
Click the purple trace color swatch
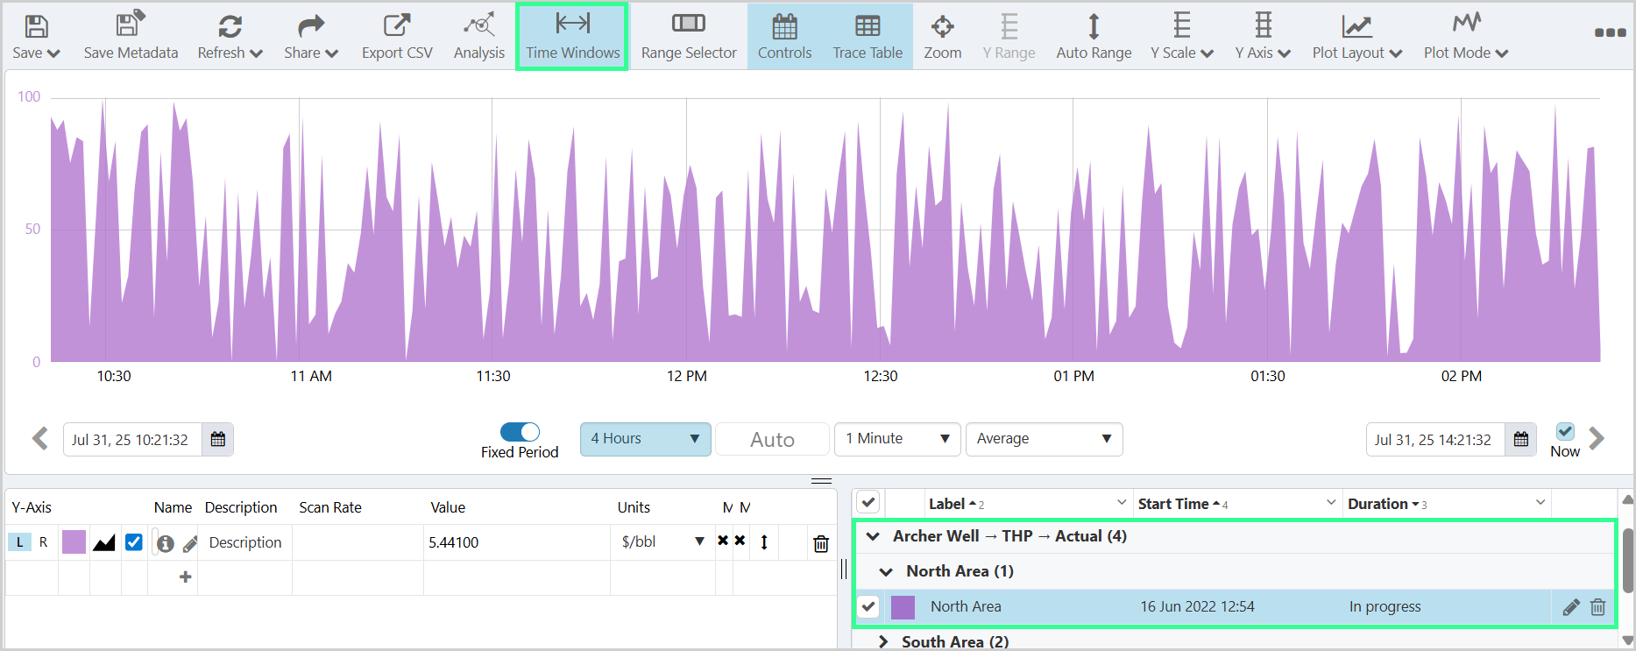pyautogui.click(x=74, y=542)
